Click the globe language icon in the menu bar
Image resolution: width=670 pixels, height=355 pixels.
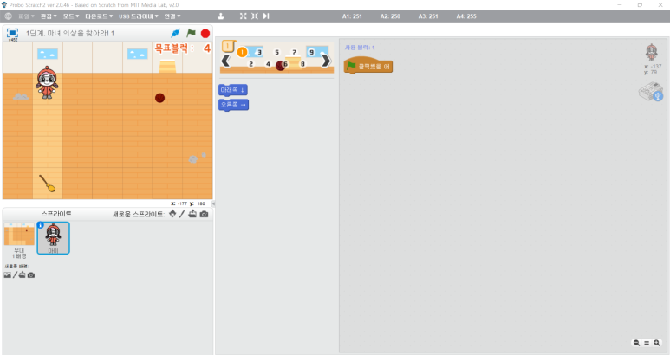[x=9, y=16]
